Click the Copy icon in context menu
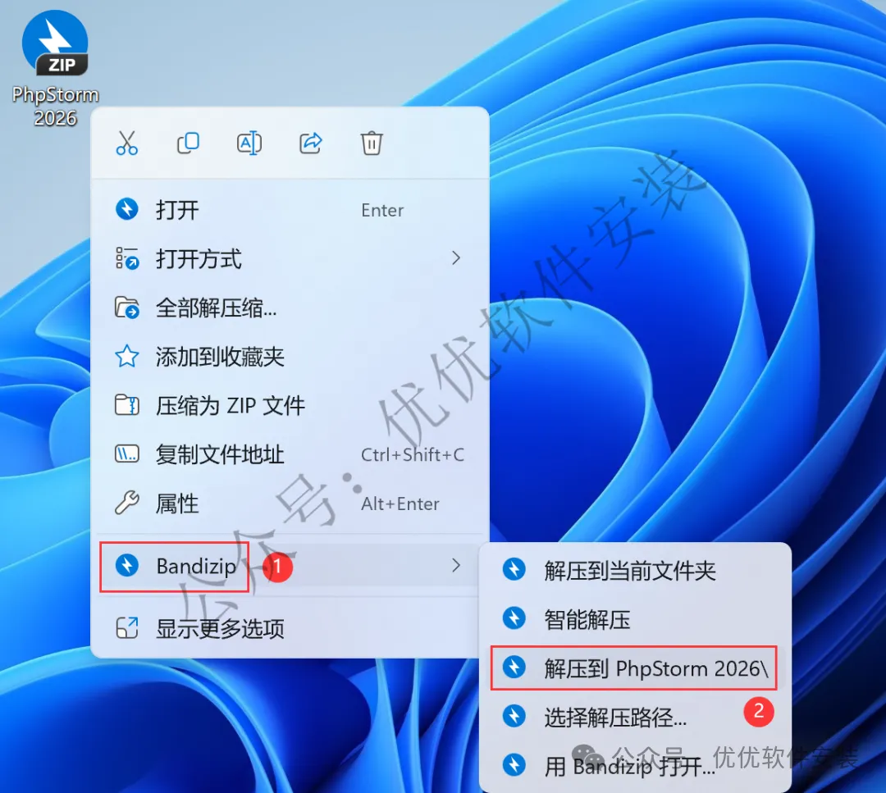 coord(188,143)
